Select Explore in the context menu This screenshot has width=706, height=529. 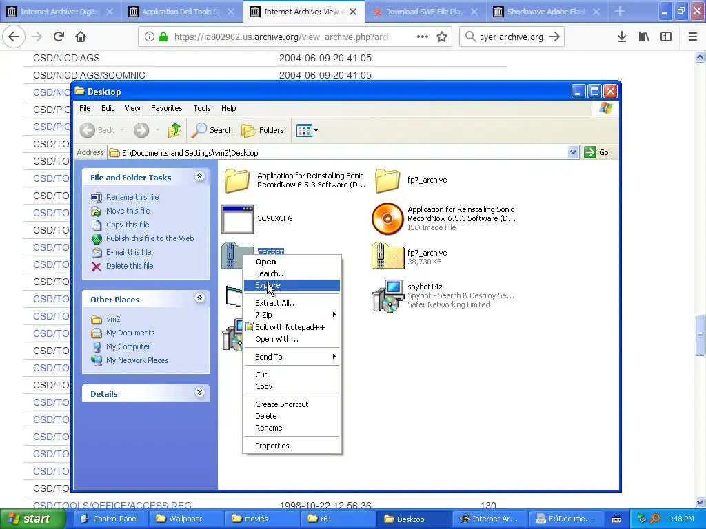292,285
